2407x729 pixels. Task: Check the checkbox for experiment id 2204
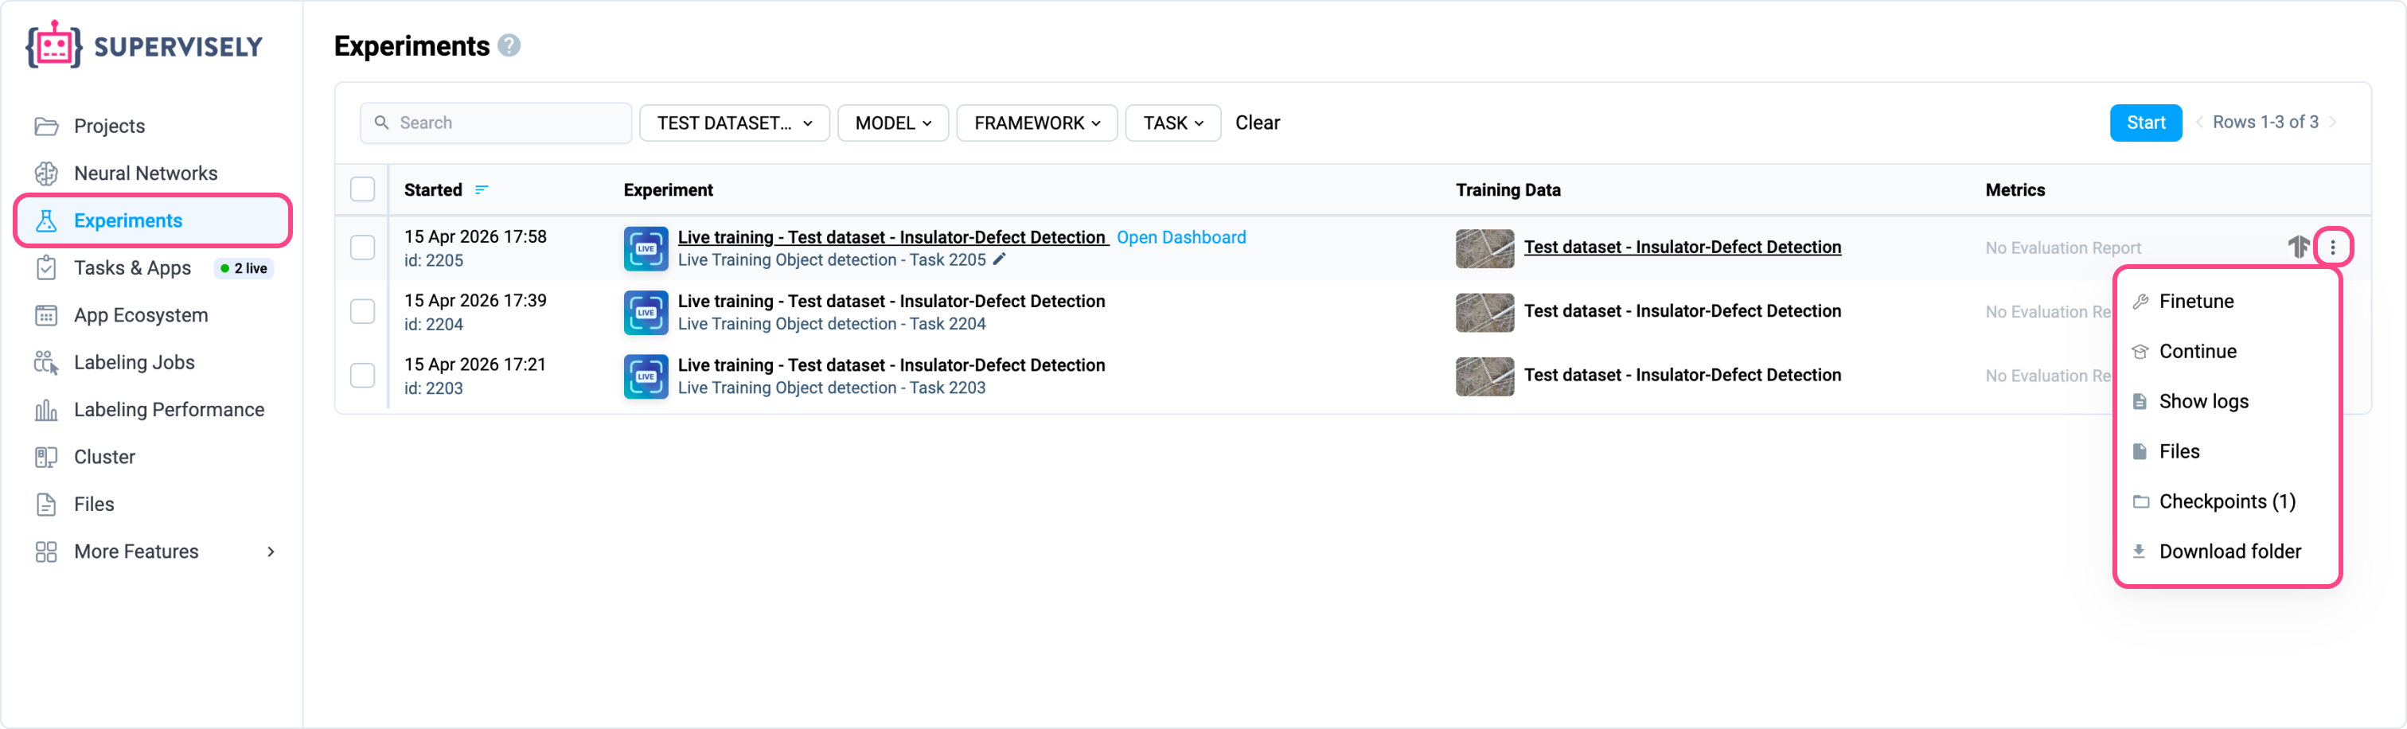(x=362, y=311)
